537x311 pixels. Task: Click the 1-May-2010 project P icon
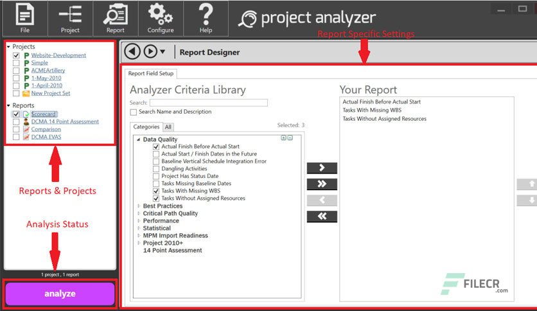[26, 78]
